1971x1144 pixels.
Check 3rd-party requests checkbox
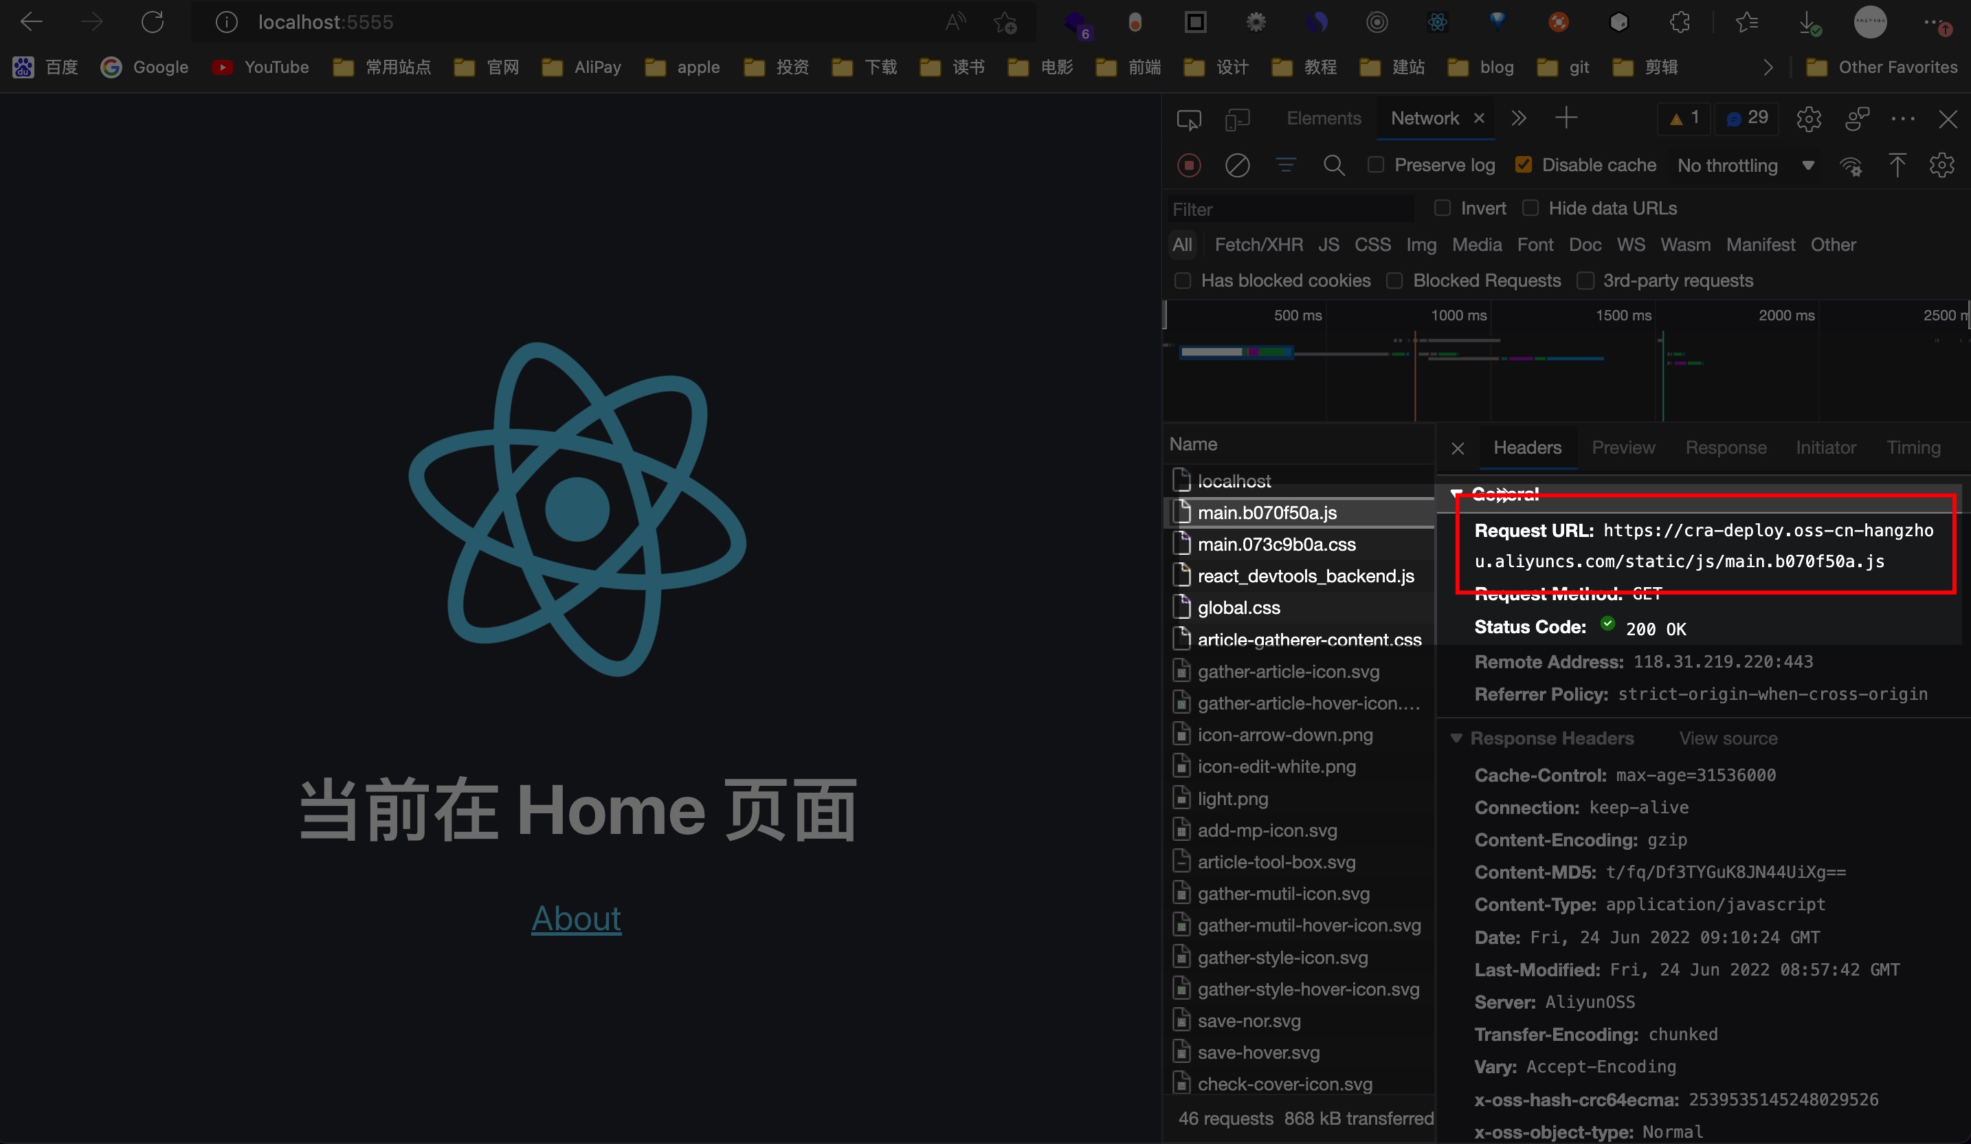(1585, 280)
